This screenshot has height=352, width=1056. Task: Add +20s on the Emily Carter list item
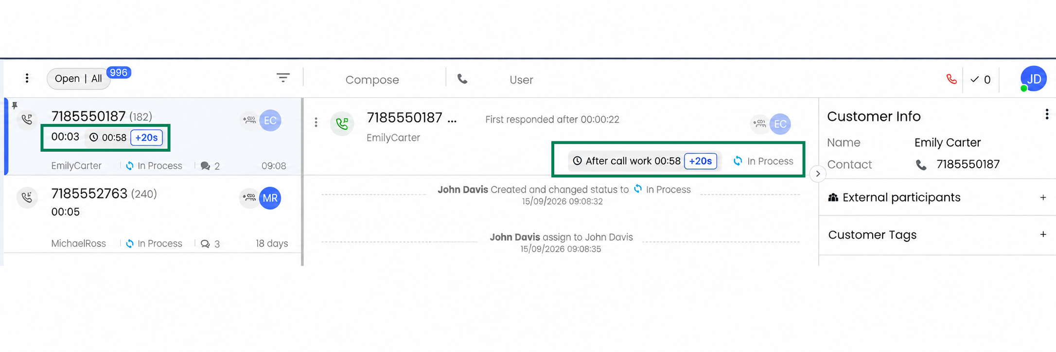point(146,138)
